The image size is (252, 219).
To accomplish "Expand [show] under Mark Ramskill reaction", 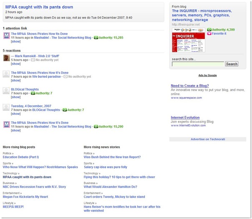I will pyautogui.click(x=16, y=64).
